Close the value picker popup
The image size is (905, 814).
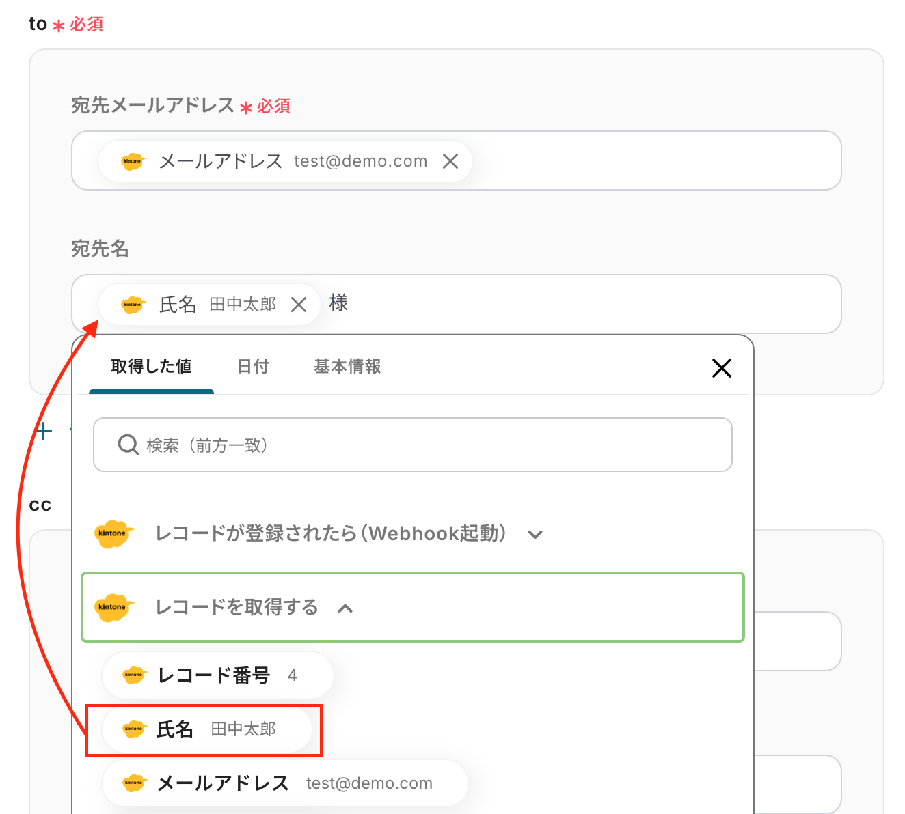[721, 368]
